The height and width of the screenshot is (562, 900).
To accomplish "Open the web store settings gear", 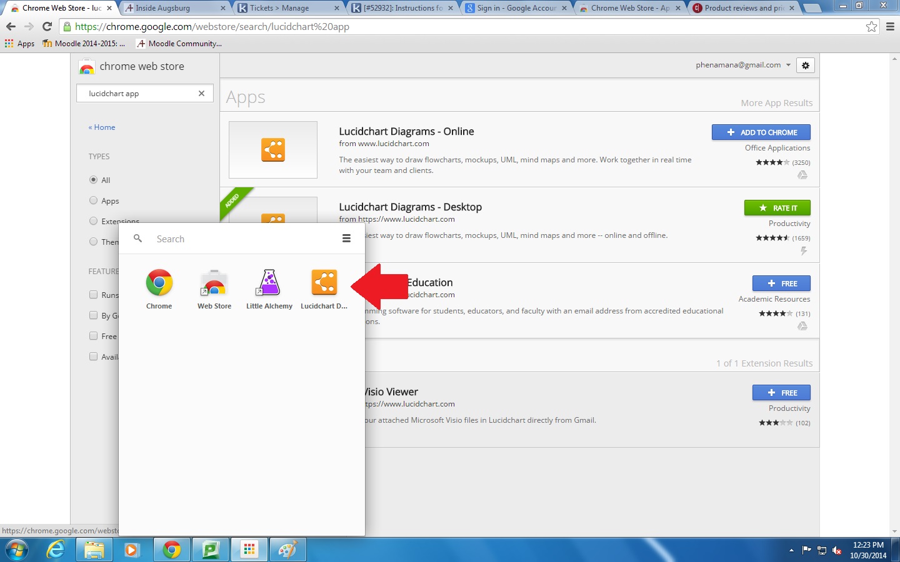I will [806, 66].
